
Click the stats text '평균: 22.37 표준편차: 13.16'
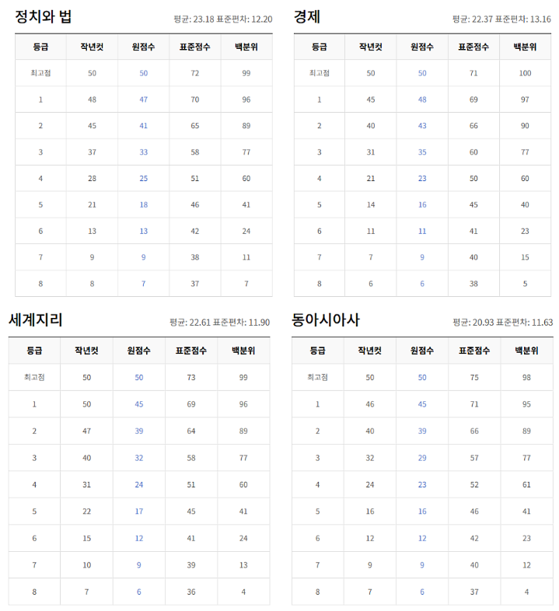pyautogui.click(x=501, y=19)
